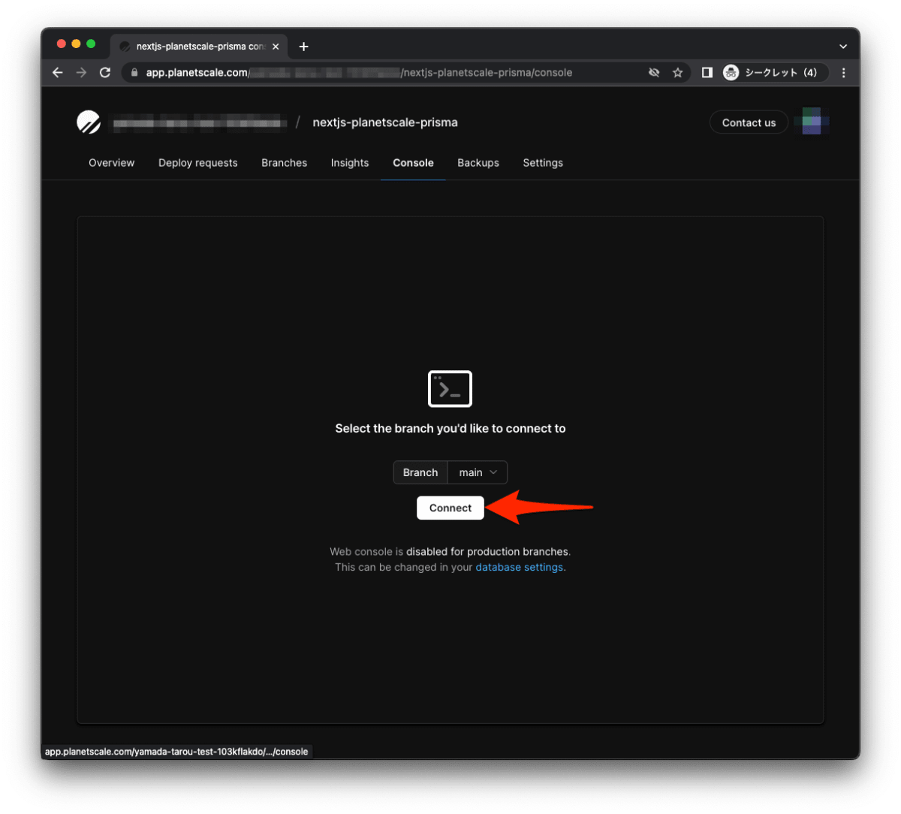This screenshot has width=901, height=814.
Task: Click the lock icon in the address bar
Action: 134,72
